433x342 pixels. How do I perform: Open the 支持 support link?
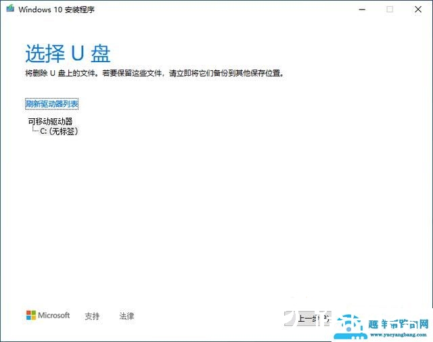tap(92, 316)
